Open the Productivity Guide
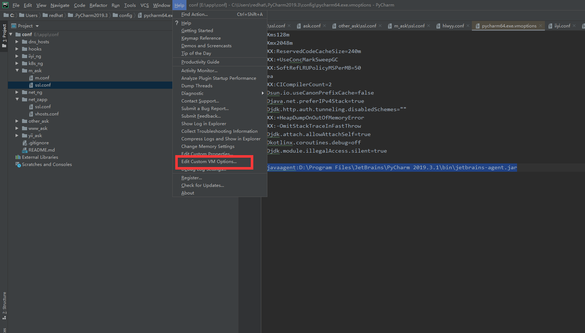Screen dimensions: 585x333 pos(220,62)
